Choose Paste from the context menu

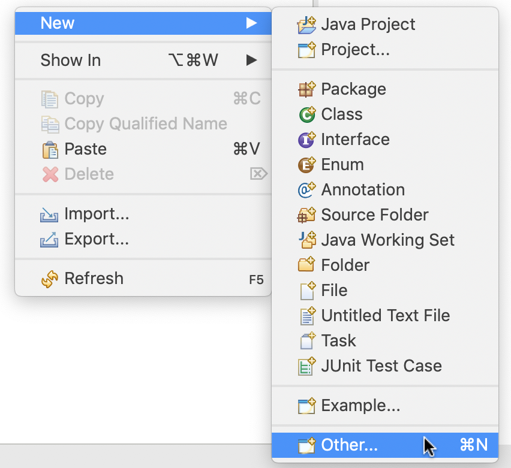pyautogui.click(x=85, y=149)
